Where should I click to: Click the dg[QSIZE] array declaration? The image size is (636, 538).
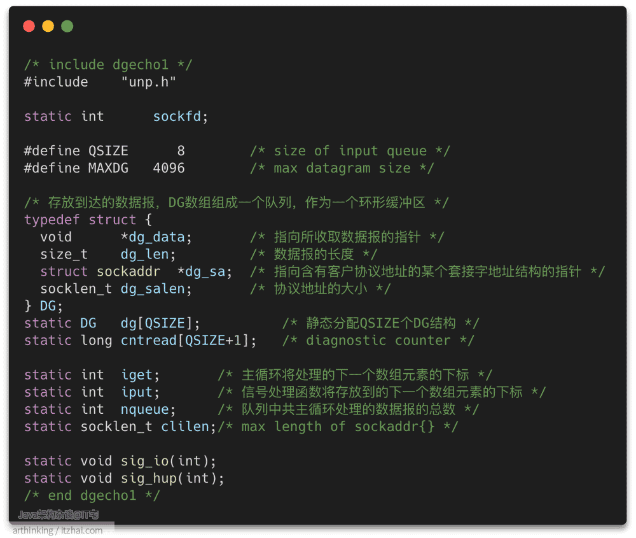pyautogui.click(x=156, y=323)
